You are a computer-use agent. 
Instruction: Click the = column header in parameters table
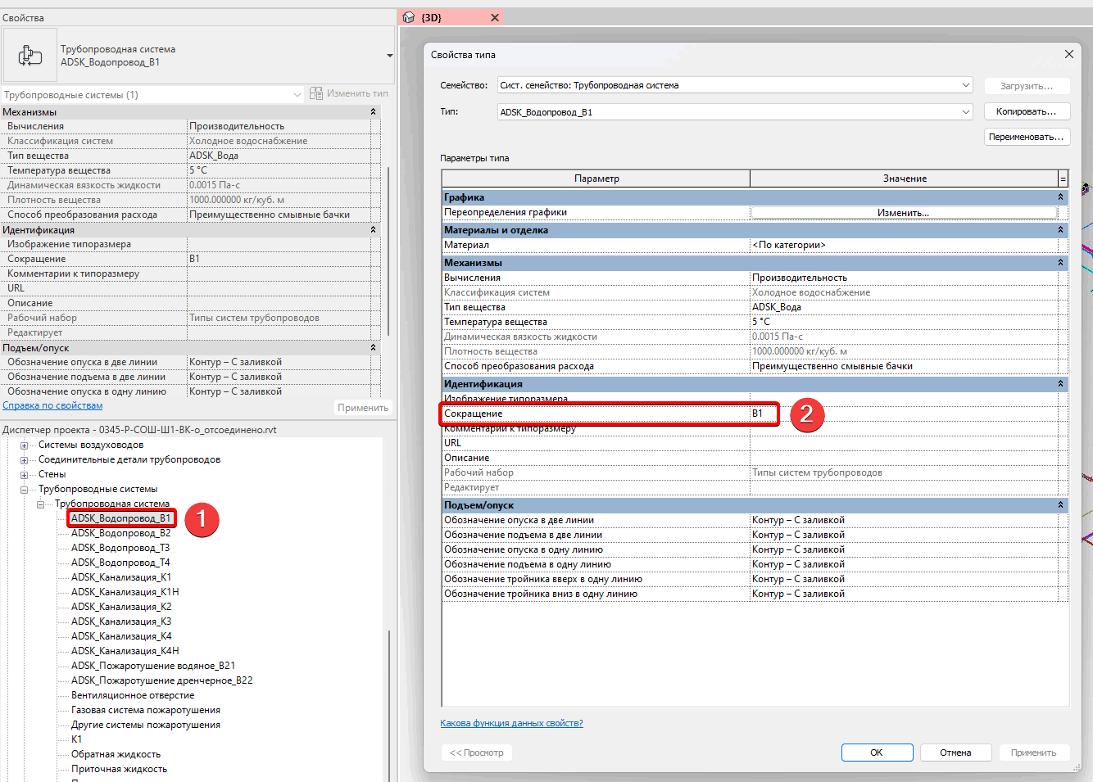point(1064,179)
